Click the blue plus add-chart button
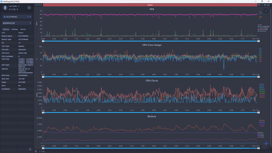 tap(266, 144)
